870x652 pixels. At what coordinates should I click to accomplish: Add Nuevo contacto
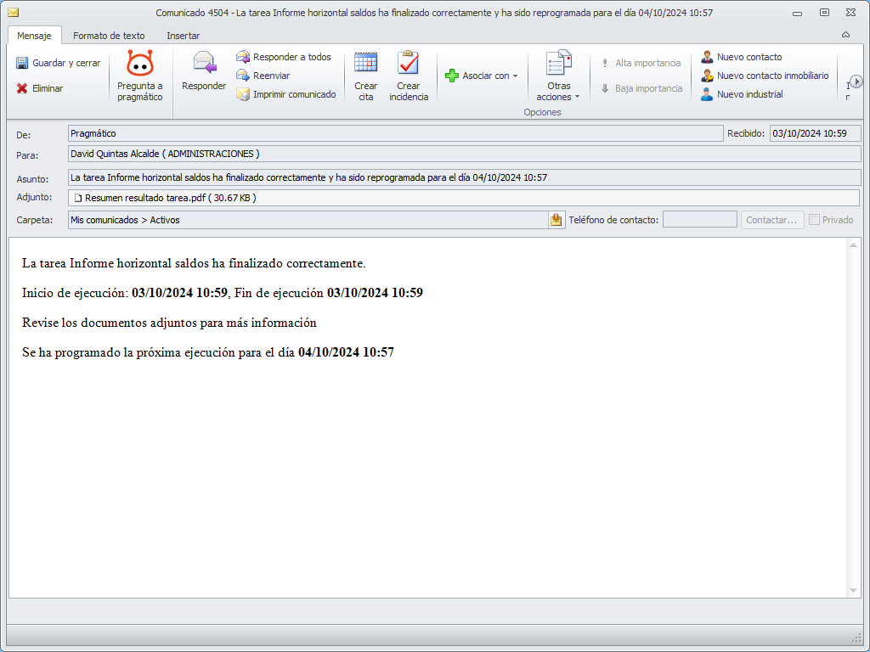[741, 57]
